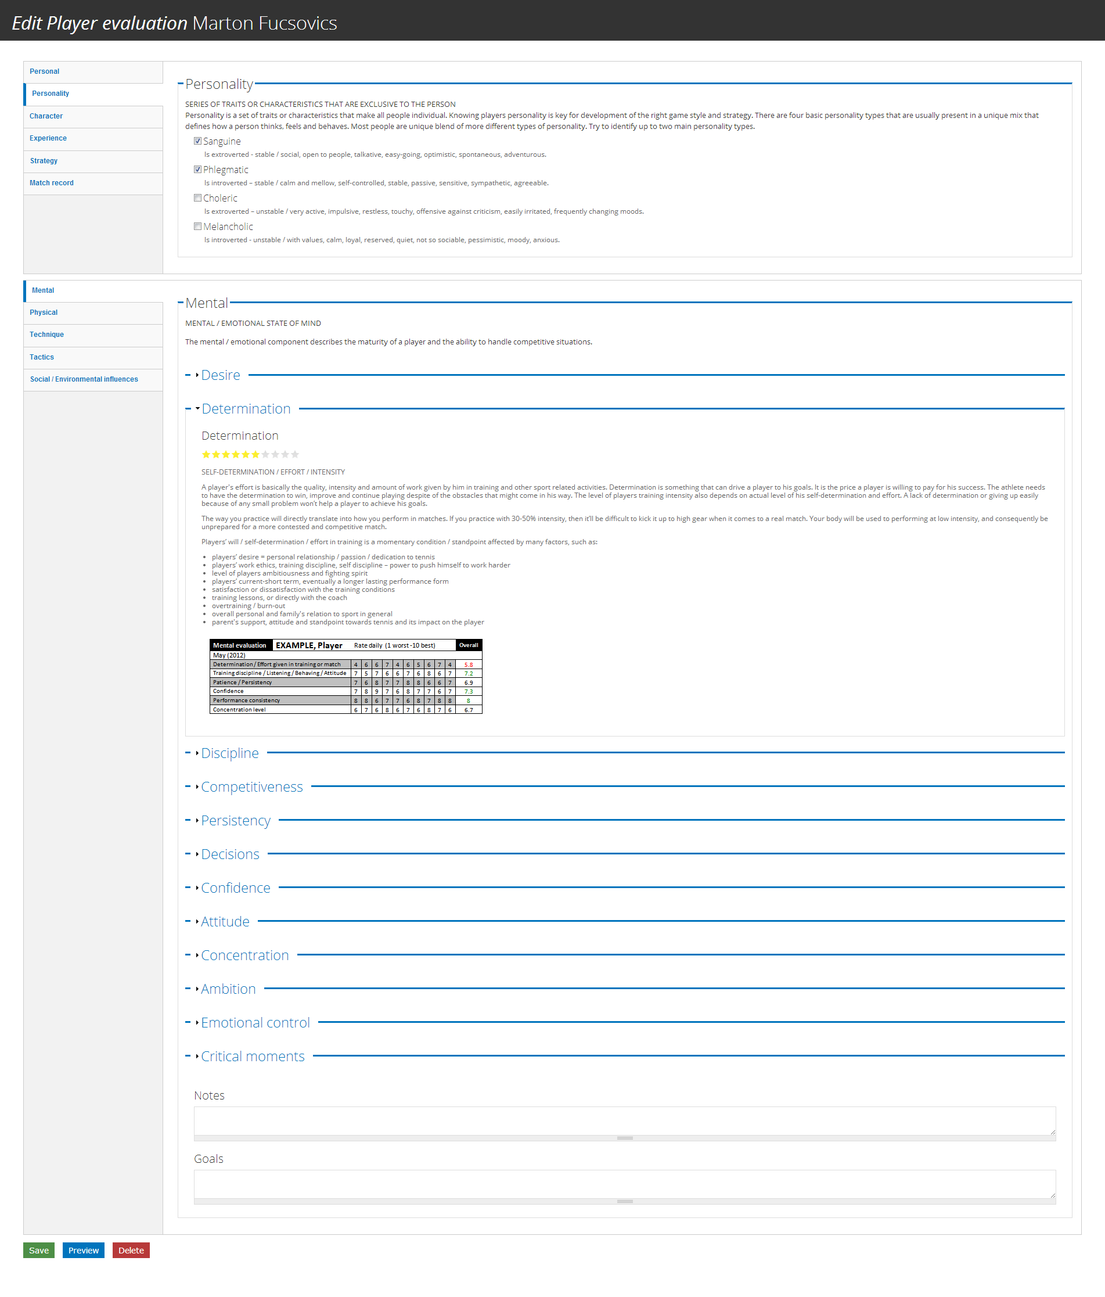Check the Melancholic personality checkbox
The height and width of the screenshot is (1297, 1105).
pyautogui.click(x=198, y=226)
